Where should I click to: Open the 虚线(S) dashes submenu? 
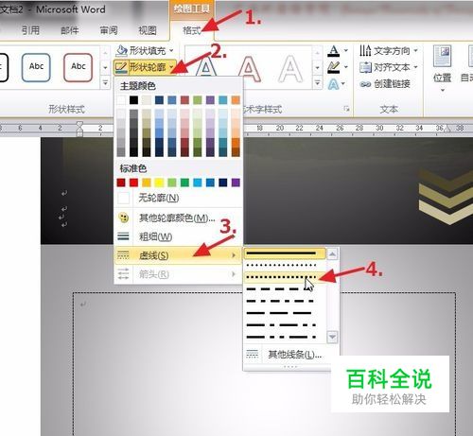178,255
